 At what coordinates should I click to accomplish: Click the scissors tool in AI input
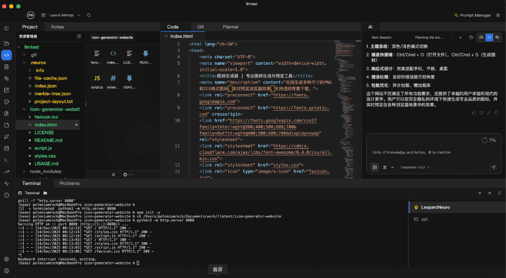tap(385, 167)
